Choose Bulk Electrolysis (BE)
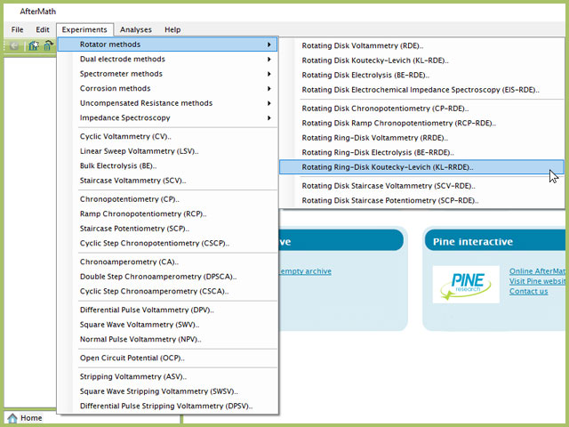This screenshot has height=427, width=569. (168, 166)
